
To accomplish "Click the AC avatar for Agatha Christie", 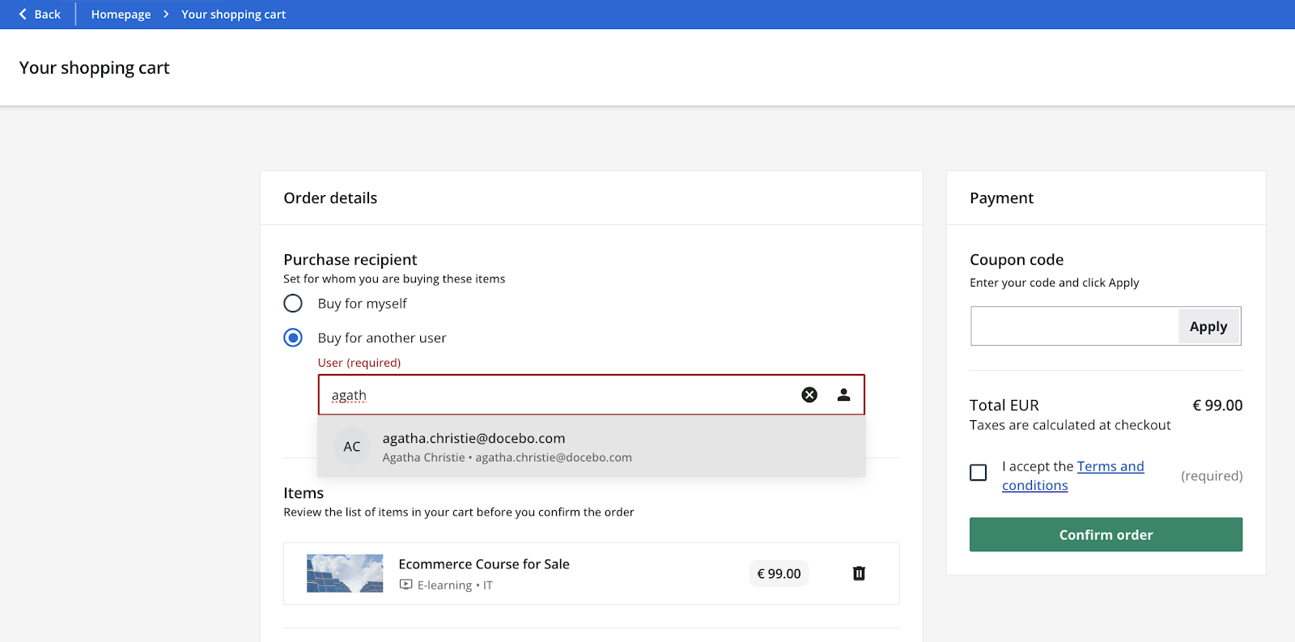I will (352, 447).
